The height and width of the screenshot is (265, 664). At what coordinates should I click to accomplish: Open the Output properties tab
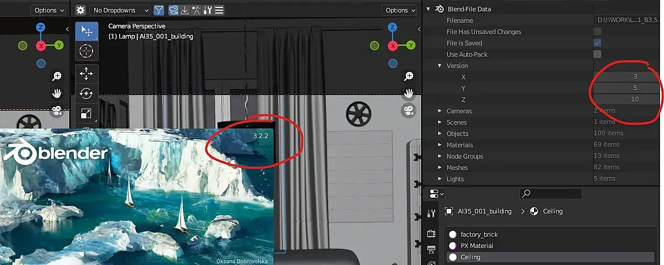(431, 249)
